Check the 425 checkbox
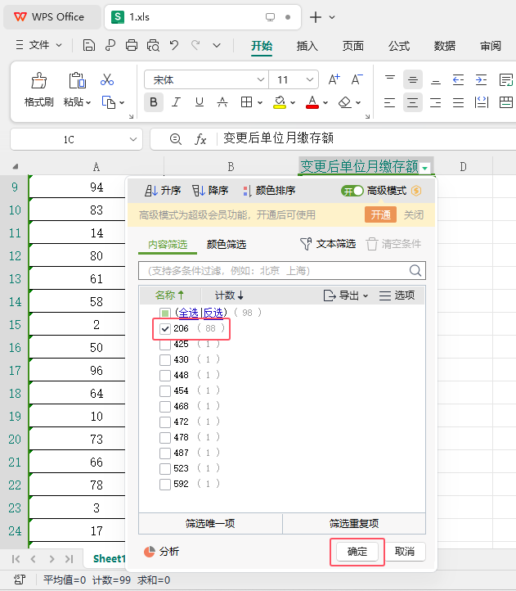Screen dimensions: 516x591 point(165,344)
